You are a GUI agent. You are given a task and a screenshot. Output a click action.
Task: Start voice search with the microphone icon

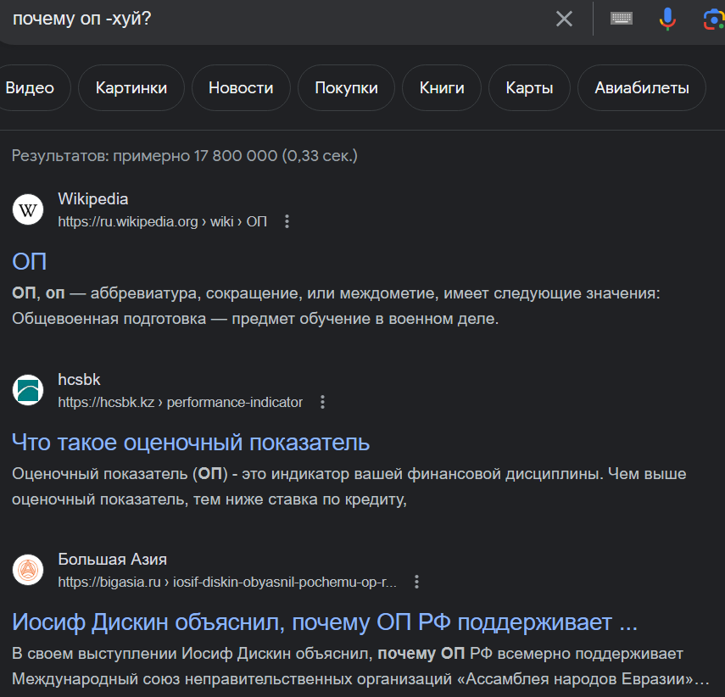(667, 19)
